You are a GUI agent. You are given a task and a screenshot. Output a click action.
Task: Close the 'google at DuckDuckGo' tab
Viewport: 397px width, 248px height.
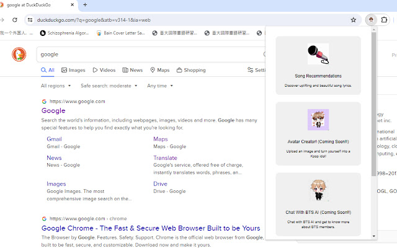click(72, 4)
